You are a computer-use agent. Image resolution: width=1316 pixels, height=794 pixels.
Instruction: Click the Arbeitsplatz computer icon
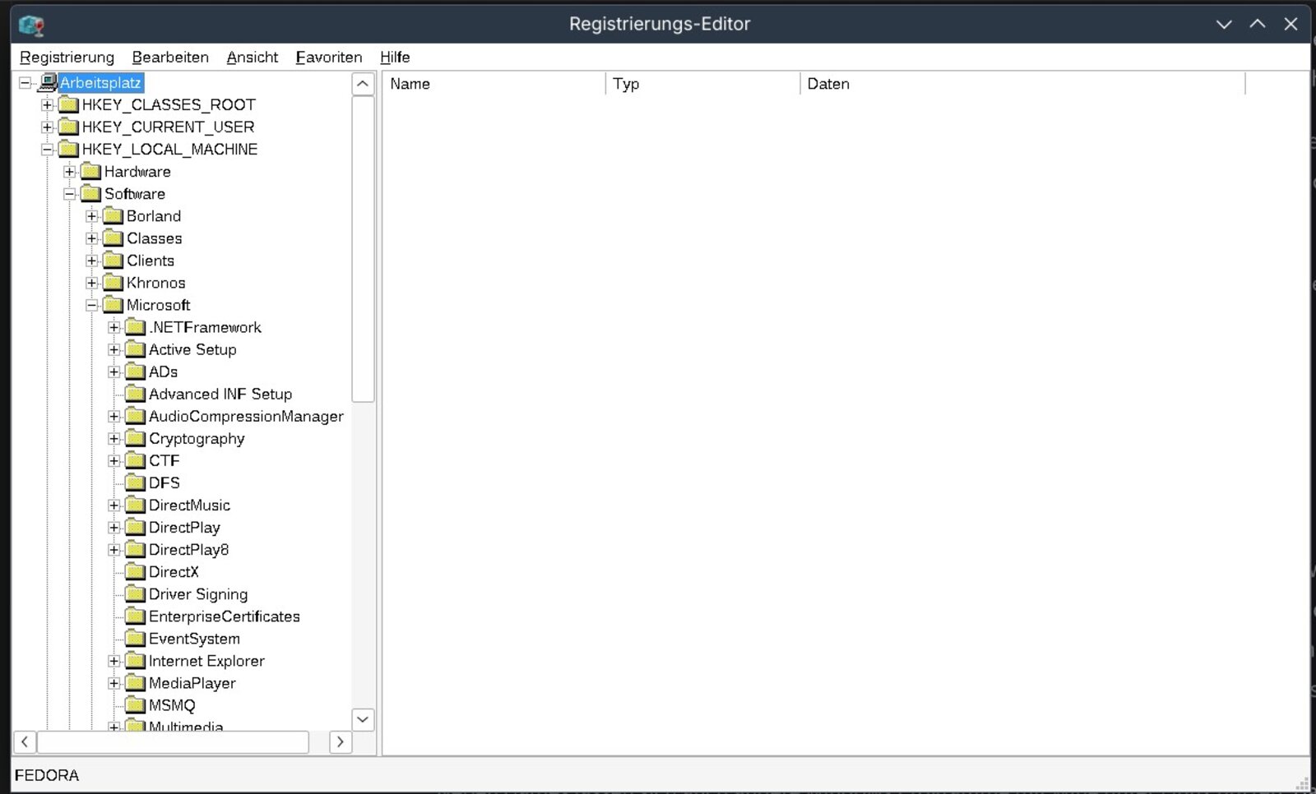[x=48, y=83]
